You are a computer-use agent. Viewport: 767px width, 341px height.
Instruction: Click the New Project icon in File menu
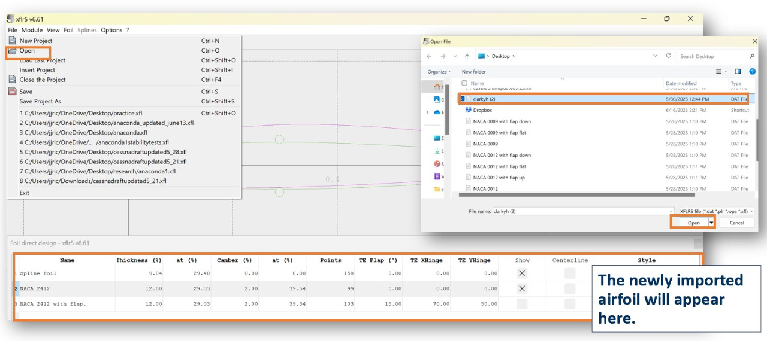(x=12, y=41)
